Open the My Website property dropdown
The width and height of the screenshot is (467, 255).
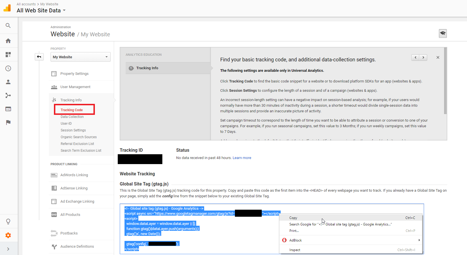[x=80, y=57]
